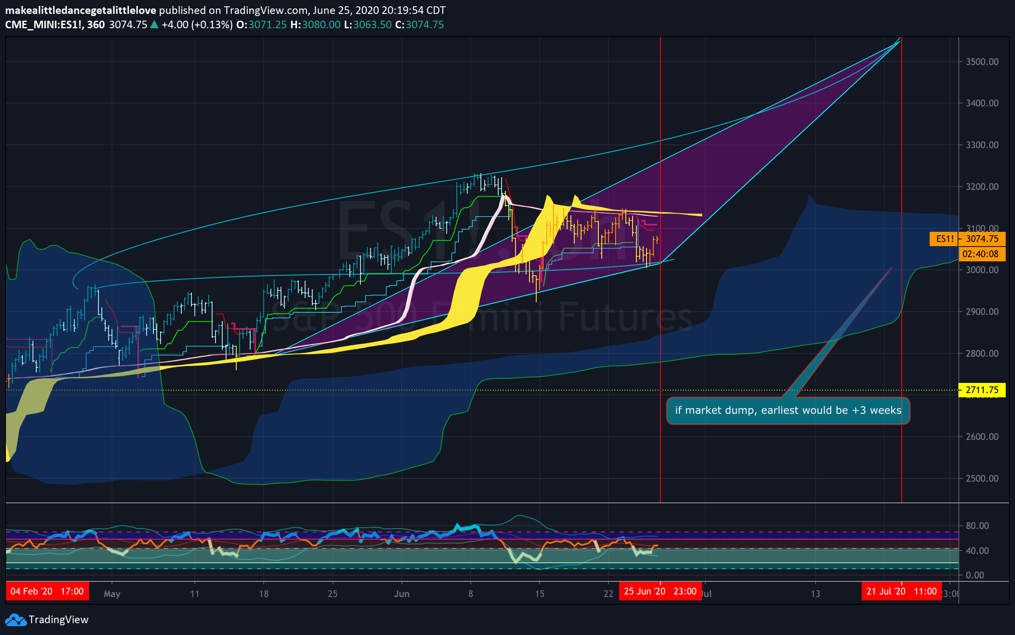The image size is (1015, 635).
Task: Click the 2500.00 price axis label
Action: click(x=982, y=478)
